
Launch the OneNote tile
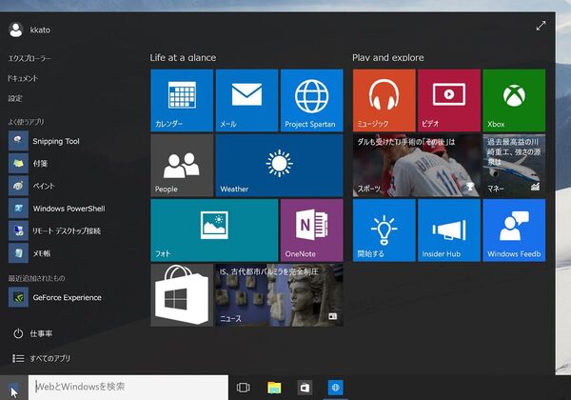tap(312, 230)
